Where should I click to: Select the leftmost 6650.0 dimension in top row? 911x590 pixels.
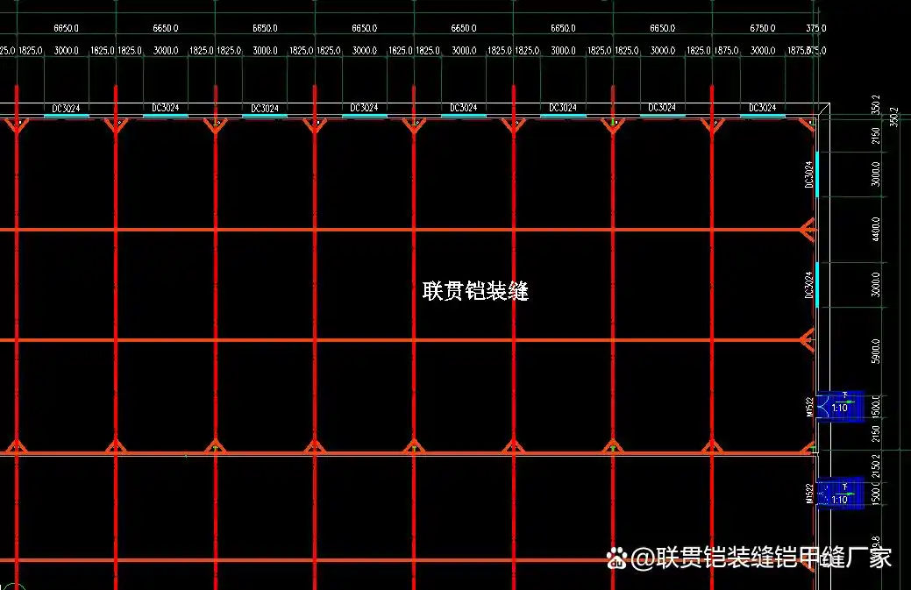[66, 29]
